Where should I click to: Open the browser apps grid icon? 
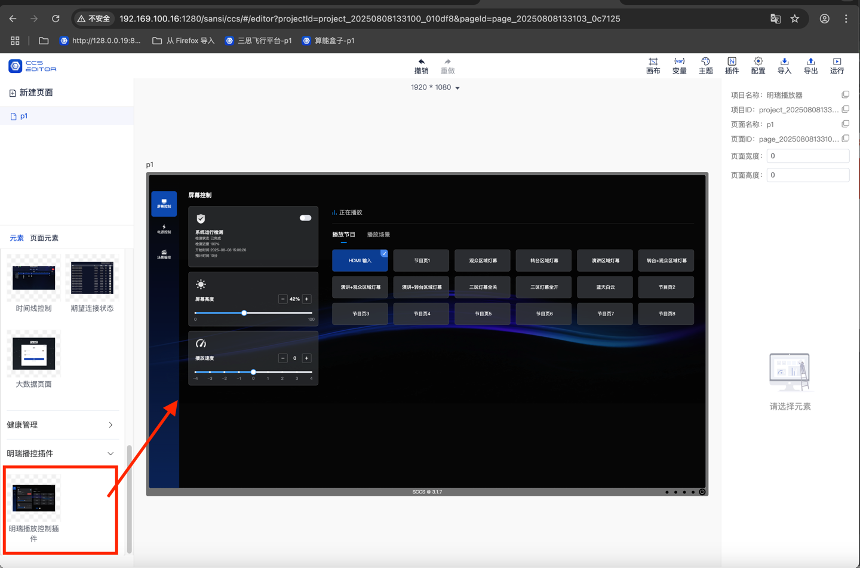[x=15, y=41]
